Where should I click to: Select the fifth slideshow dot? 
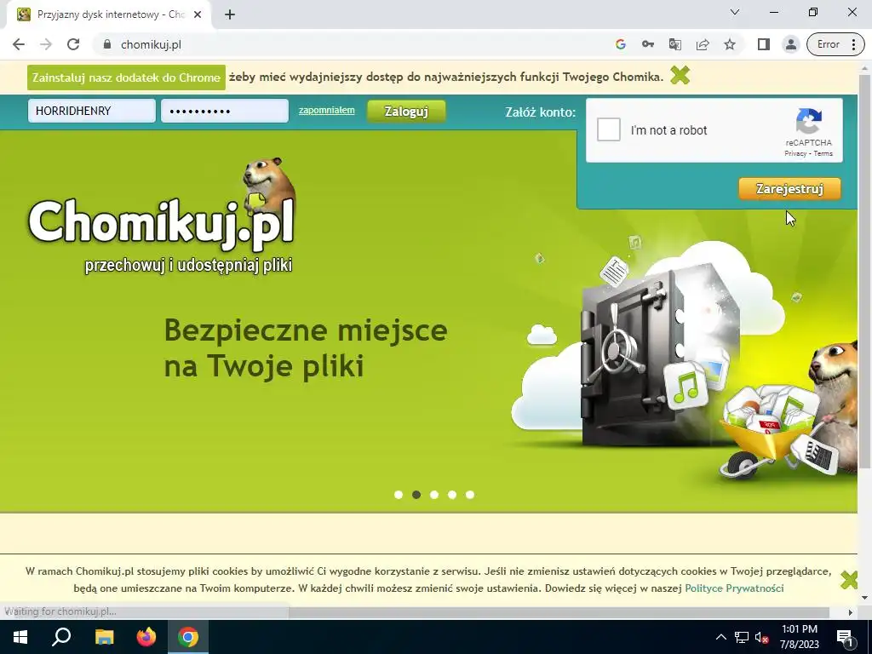click(x=470, y=495)
